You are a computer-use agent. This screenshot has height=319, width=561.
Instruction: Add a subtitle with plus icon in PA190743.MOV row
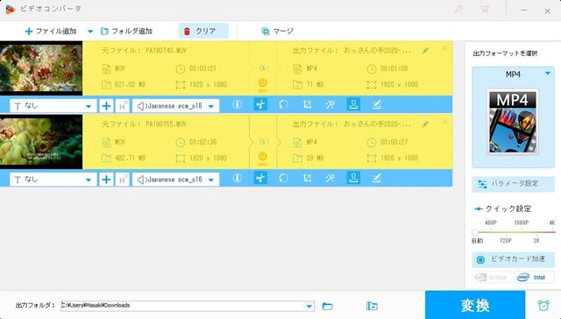point(106,106)
